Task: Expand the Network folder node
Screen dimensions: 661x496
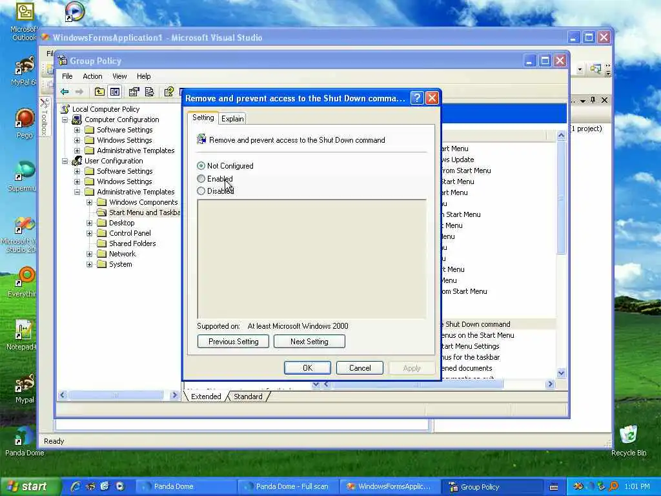Action: tap(89, 254)
